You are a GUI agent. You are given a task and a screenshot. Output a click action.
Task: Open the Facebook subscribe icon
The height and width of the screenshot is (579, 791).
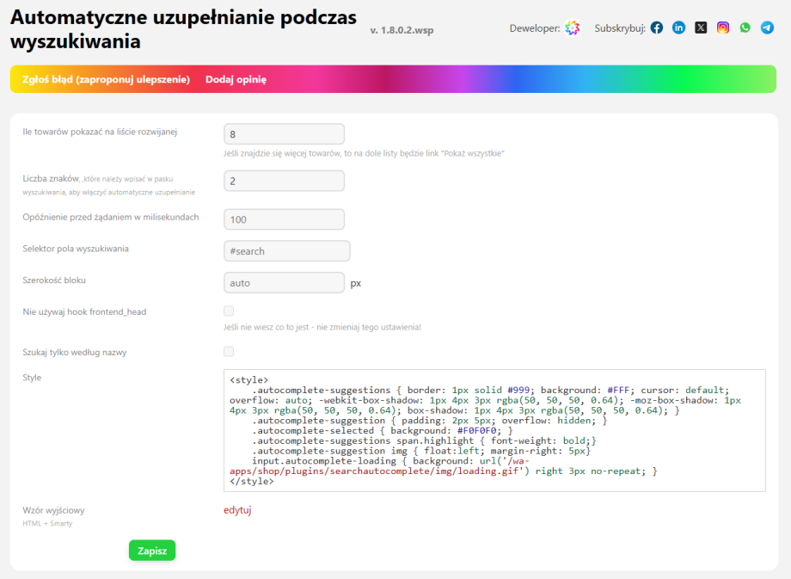click(x=657, y=28)
